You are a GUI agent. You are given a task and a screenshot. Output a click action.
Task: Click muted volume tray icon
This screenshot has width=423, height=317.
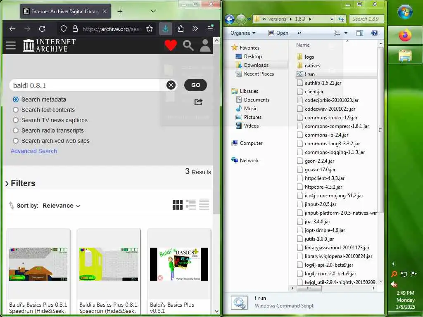point(394,284)
